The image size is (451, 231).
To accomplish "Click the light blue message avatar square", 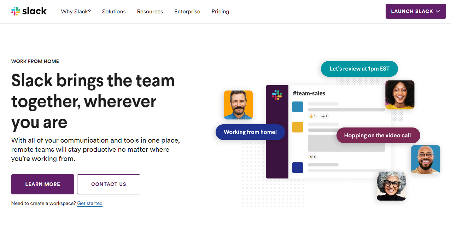I will pyautogui.click(x=298, y=107).
